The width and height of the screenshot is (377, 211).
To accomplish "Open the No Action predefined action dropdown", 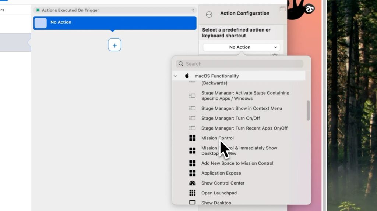I will 242,47.
